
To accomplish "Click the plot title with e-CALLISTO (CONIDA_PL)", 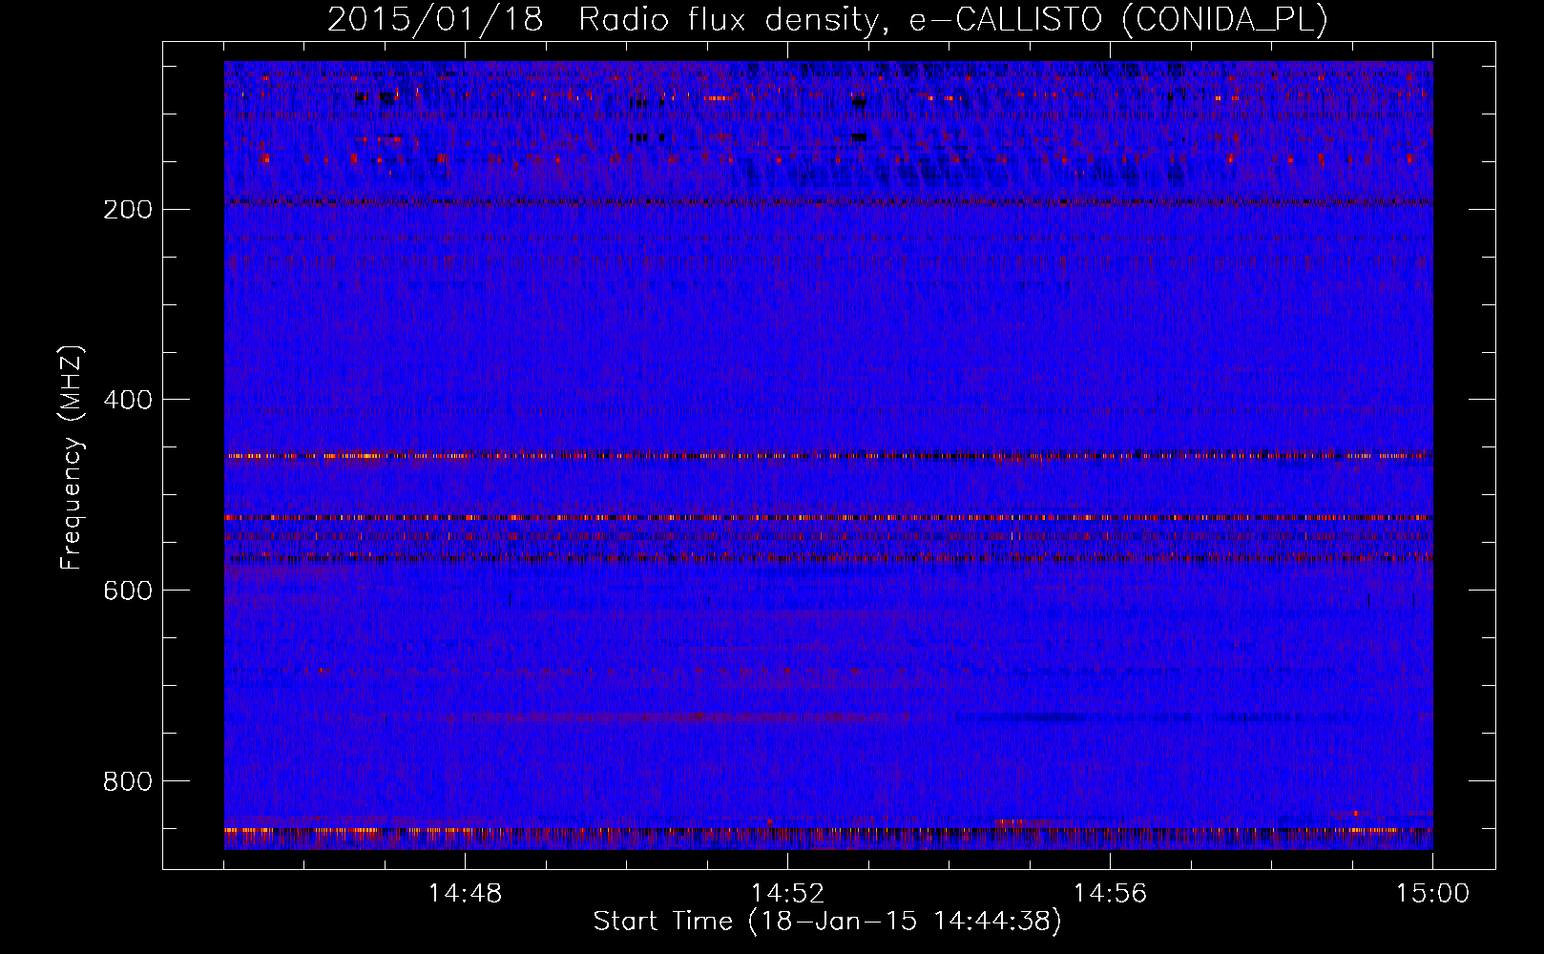I will 827,19.
